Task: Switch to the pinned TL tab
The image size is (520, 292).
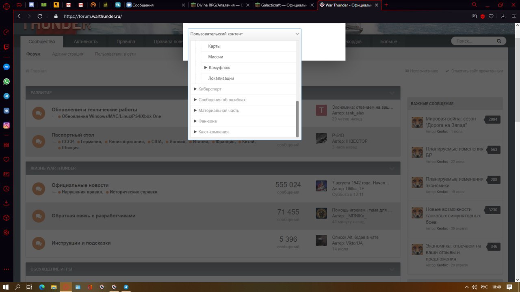Action: 117,5
